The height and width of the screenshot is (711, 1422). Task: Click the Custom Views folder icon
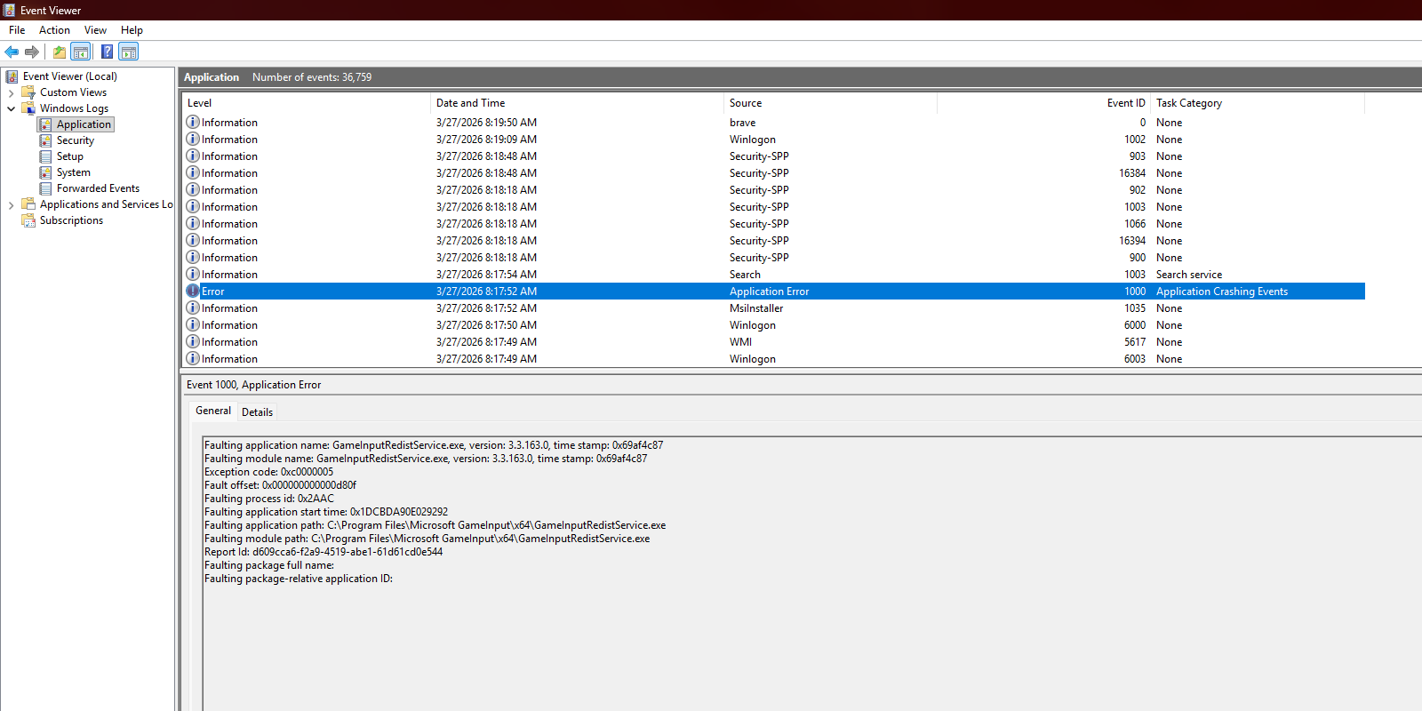pyautogui.click(x=28, y=92)
